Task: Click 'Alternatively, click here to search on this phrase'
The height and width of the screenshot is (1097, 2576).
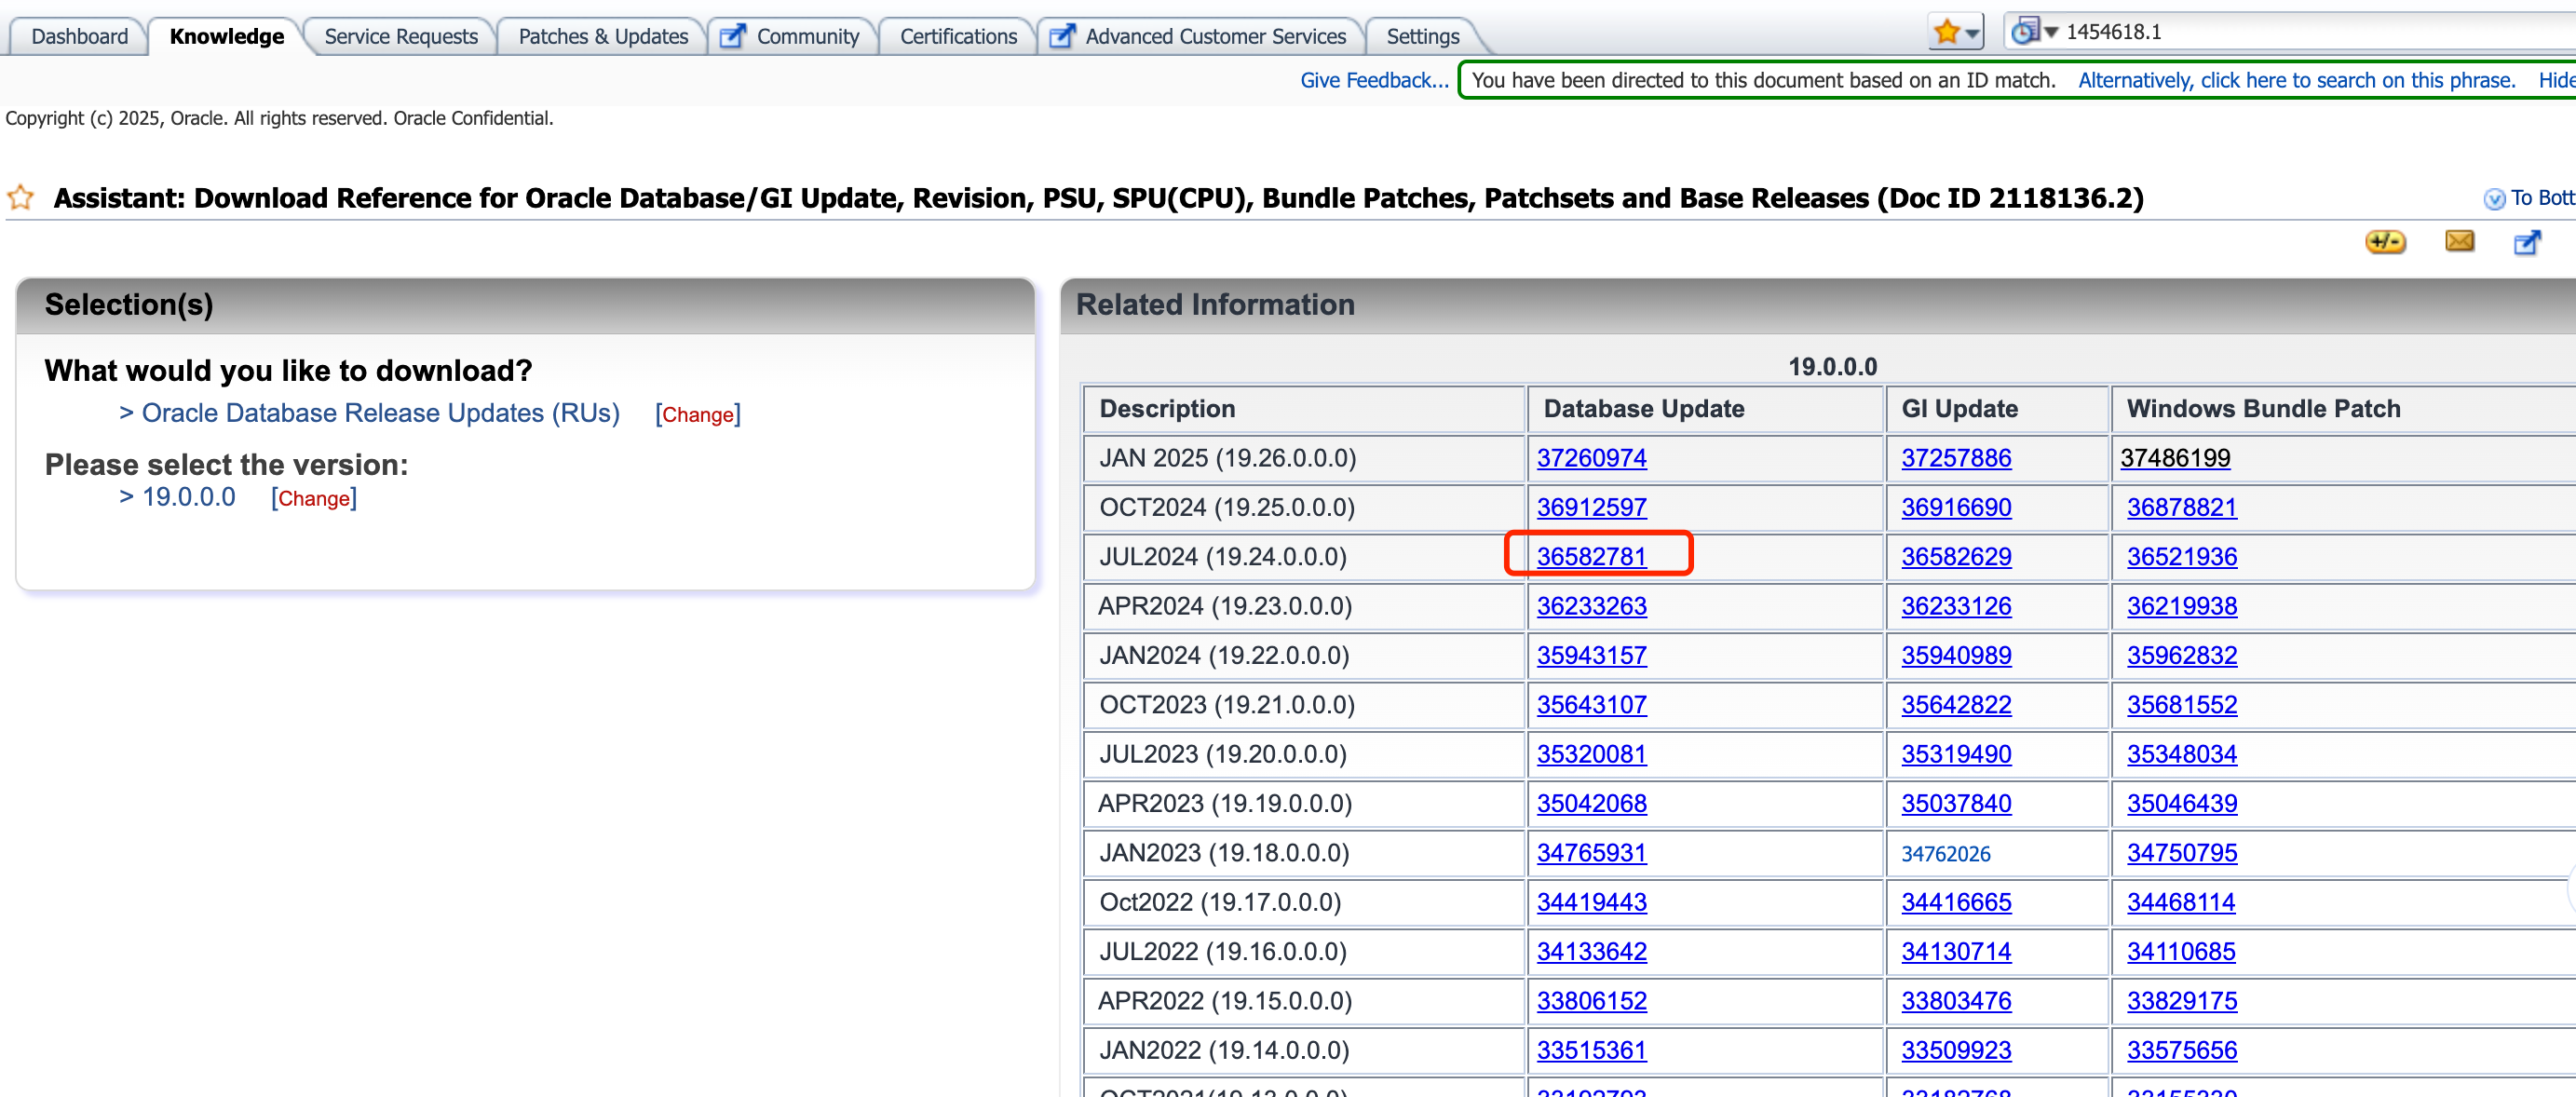Action: click(x=2297, y=80)
